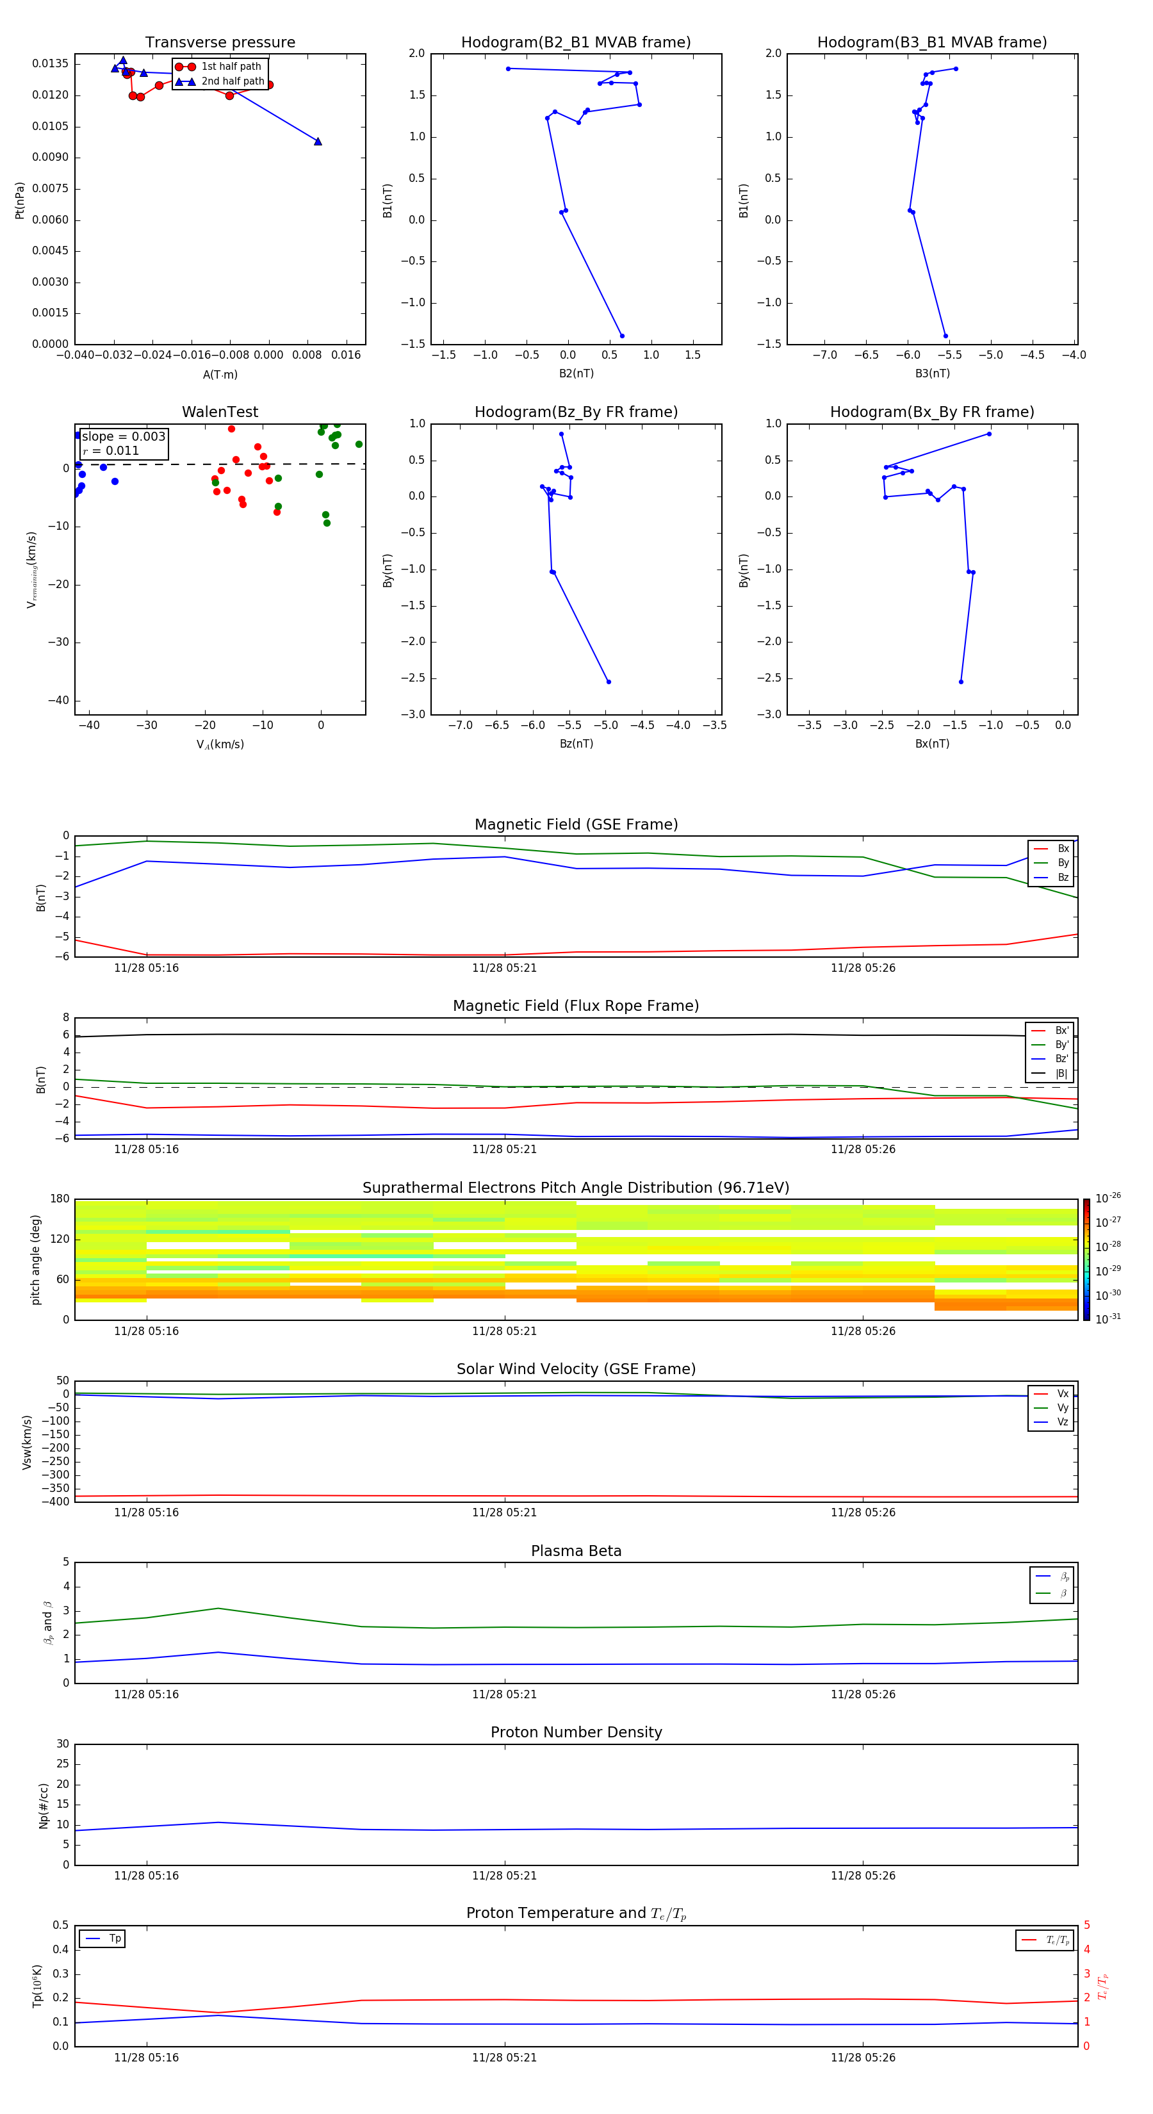Viewport: 1153px width, 2114px height.
Task: Click the 'V_A(km/s)' x-axis label
Action: click(x=220, y=744)
